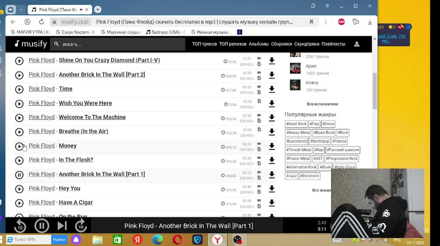Open Microsoft Edge from taskbar
The height and width of the screenshot is (246, 440).
click(x=157, y=240)
